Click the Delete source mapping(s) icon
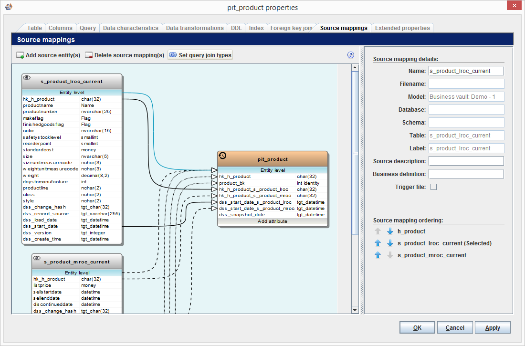Viewport: 525px width, 346px height. pyautogui.click(x=89, y=55)
